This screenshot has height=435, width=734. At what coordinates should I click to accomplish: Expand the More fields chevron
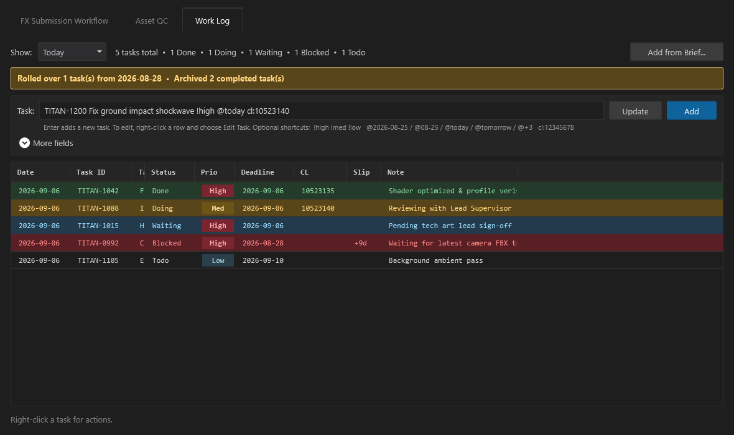[x=24, y=143]
